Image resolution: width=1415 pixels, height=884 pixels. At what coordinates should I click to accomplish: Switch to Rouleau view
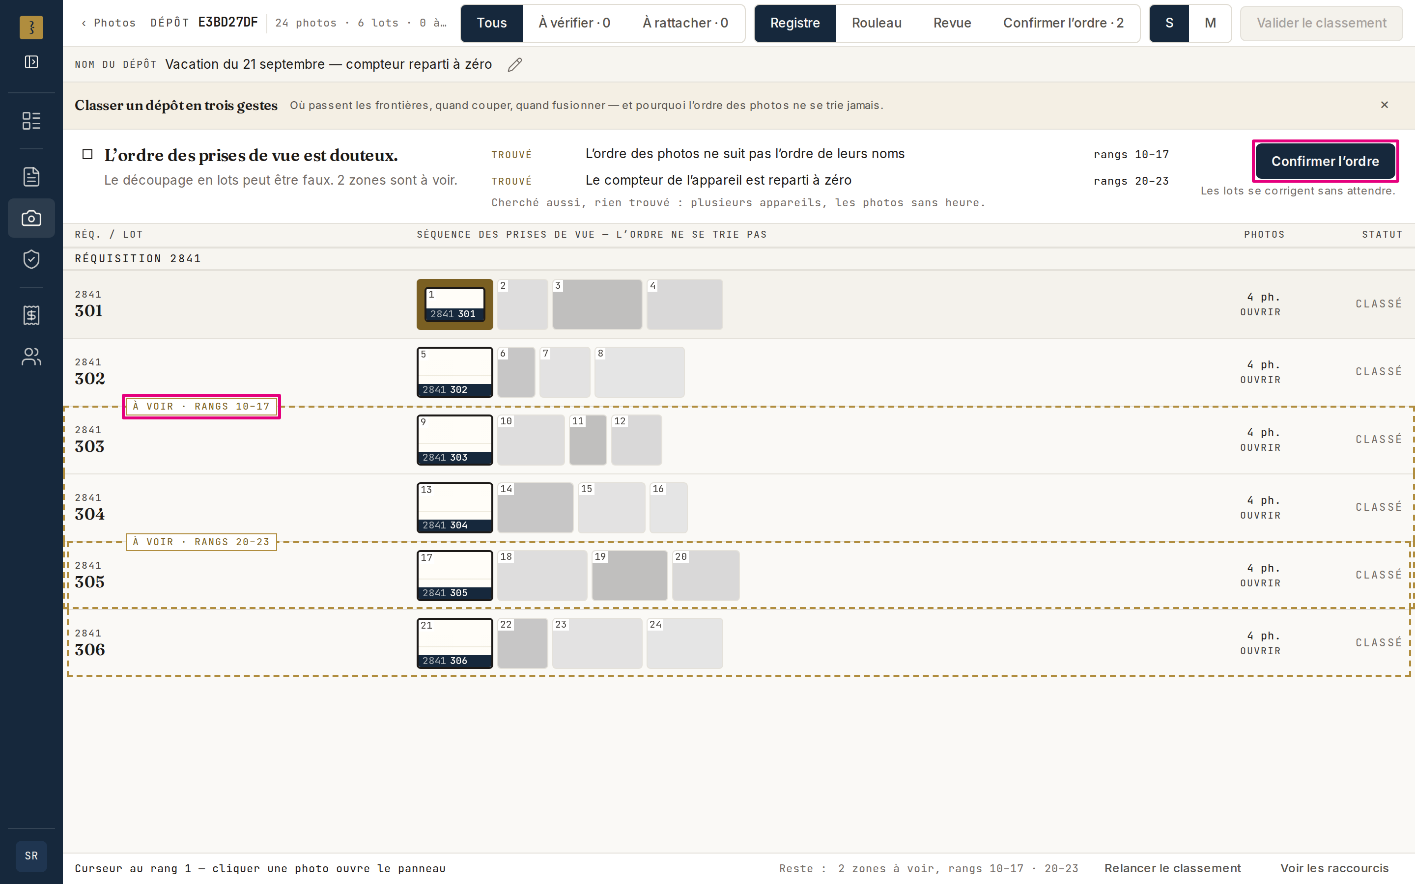click(877, 23)
